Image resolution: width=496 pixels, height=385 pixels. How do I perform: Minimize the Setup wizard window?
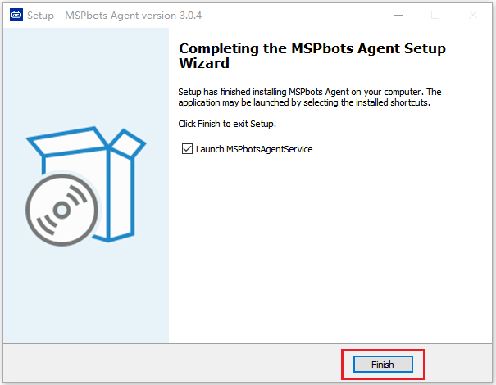coord(398,15)
